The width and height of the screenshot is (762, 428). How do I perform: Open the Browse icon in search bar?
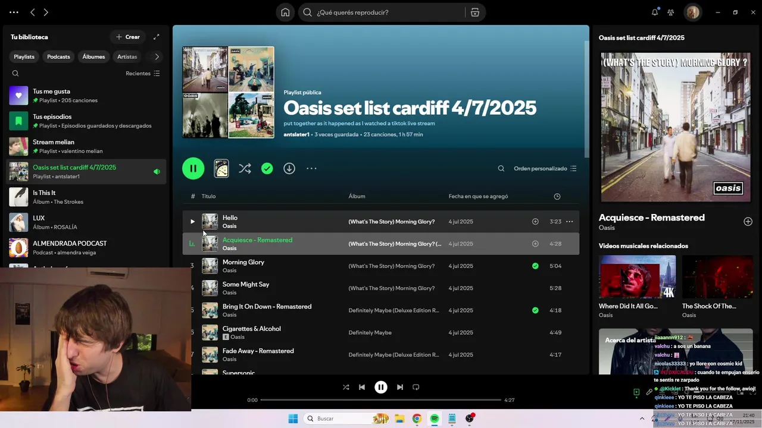[474, 12]
